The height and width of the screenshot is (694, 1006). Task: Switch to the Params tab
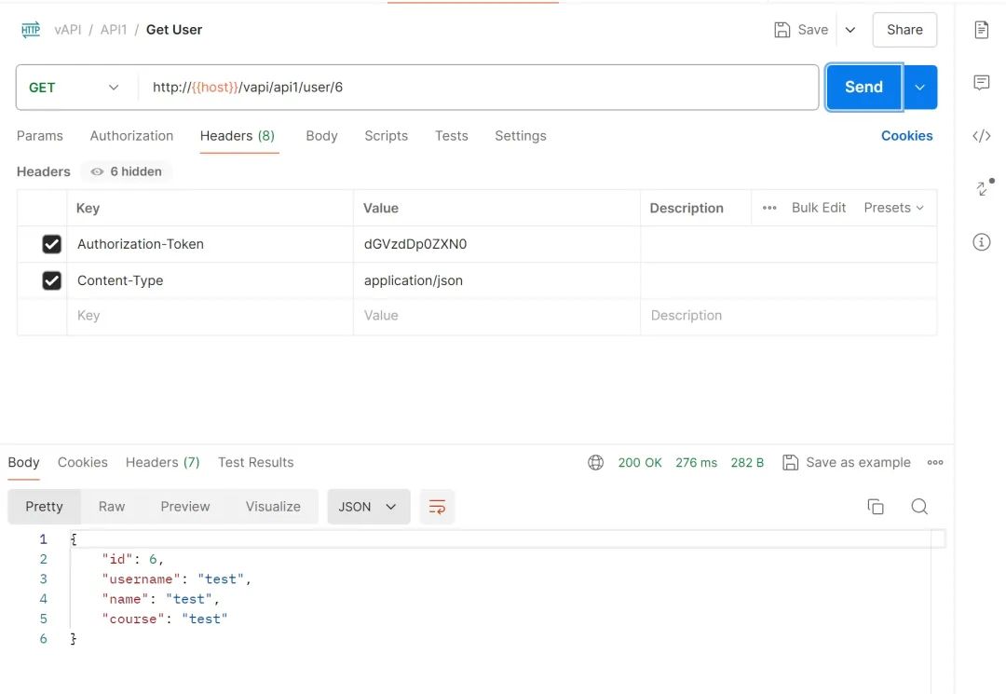(40, 136)
